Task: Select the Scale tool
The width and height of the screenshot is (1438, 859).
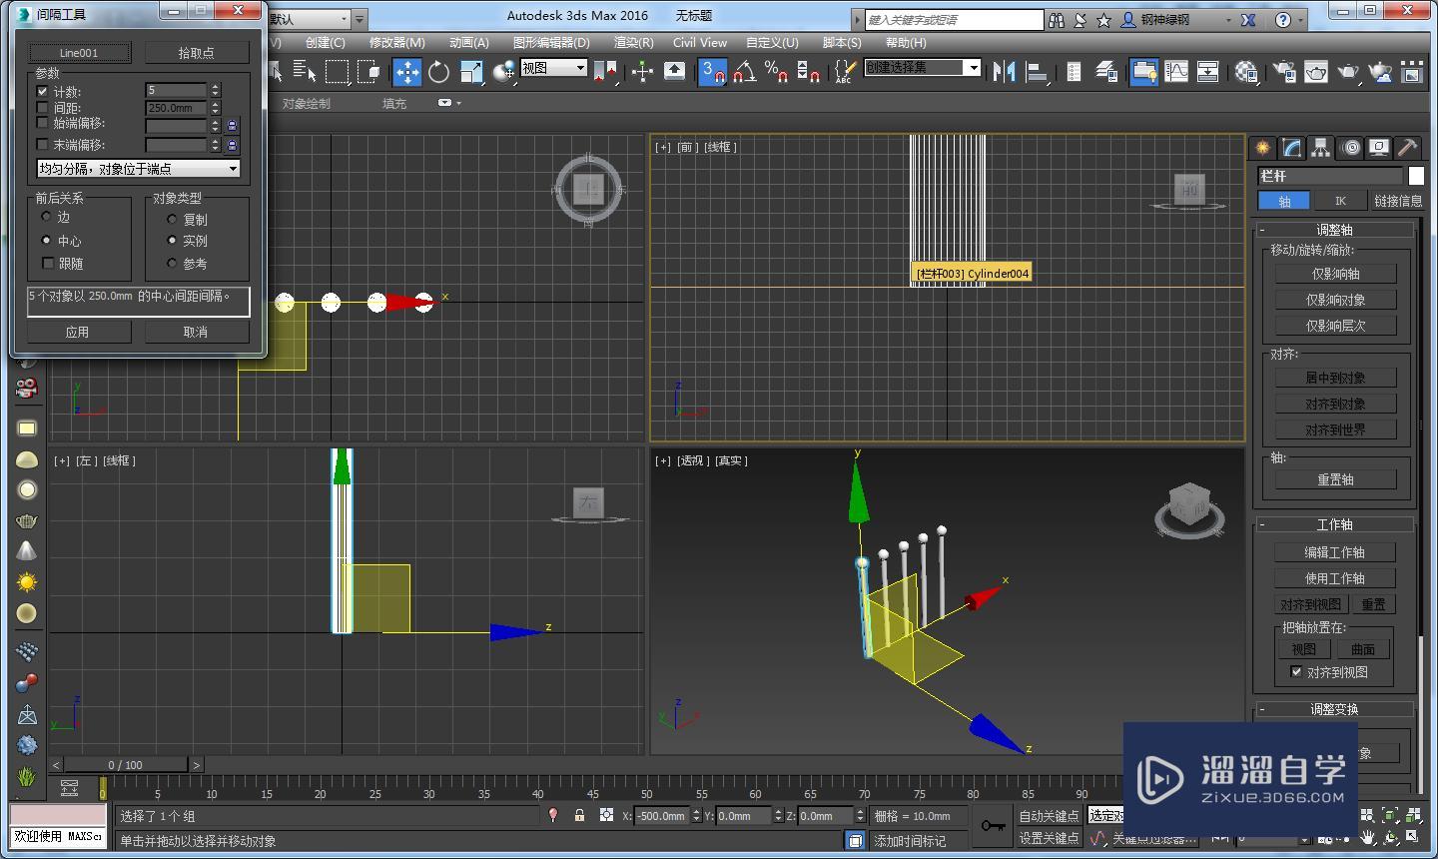Action: tap(471, 71)
